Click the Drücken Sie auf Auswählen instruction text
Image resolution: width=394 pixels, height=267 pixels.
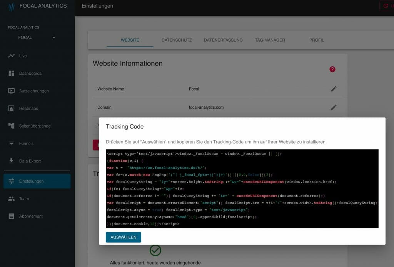click(216, 142)
